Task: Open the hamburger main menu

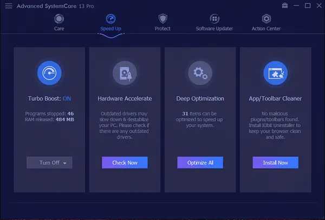Action: tap(9, 6)
